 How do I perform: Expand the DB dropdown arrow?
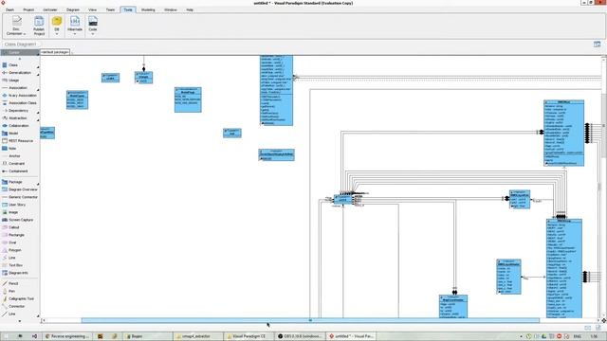(x=57, y=34)
